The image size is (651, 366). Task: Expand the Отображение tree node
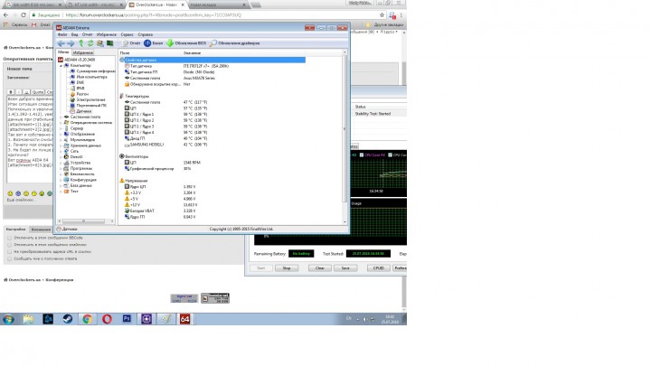tap(61, 134)
